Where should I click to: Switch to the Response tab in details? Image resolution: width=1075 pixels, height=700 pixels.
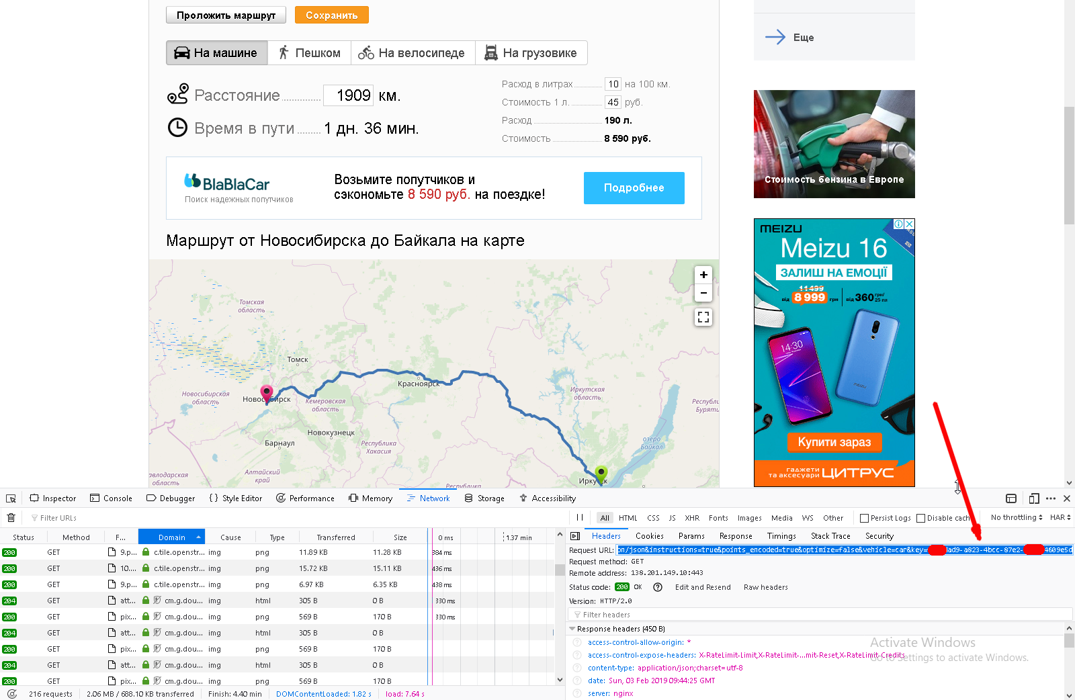[736, 536]
